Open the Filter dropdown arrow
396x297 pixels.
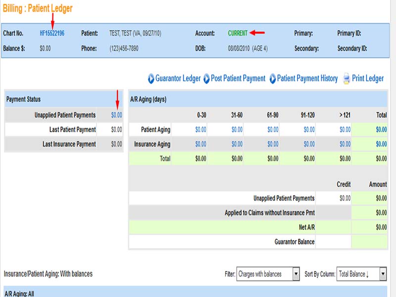(296, 274)
